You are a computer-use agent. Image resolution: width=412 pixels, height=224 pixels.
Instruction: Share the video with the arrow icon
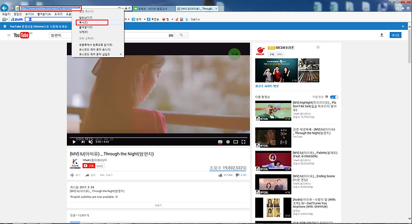click(x=87, y=175)
